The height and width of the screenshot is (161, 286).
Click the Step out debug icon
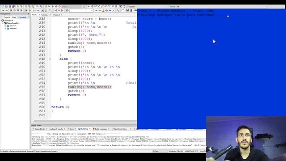[x=102, y=6]
